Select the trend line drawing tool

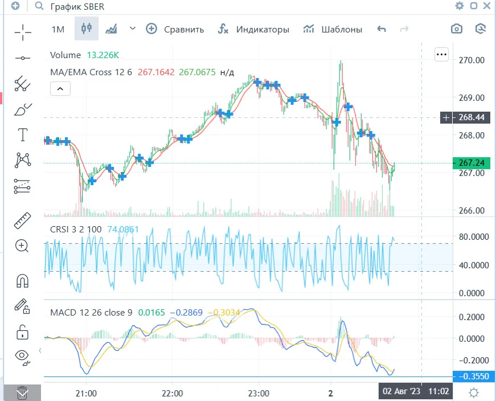point(23,58)
